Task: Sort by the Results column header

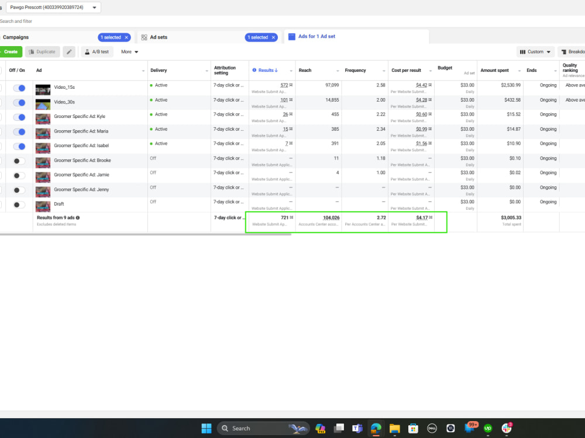Action: [x=268, y=70]
